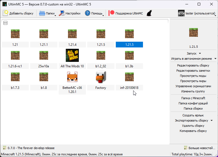Open Папка сборки
This screenshot has width=218, height=157.
(x=193, y=108)
